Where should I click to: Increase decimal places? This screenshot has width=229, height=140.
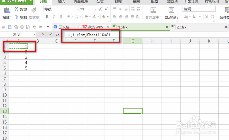coord(206,17)
